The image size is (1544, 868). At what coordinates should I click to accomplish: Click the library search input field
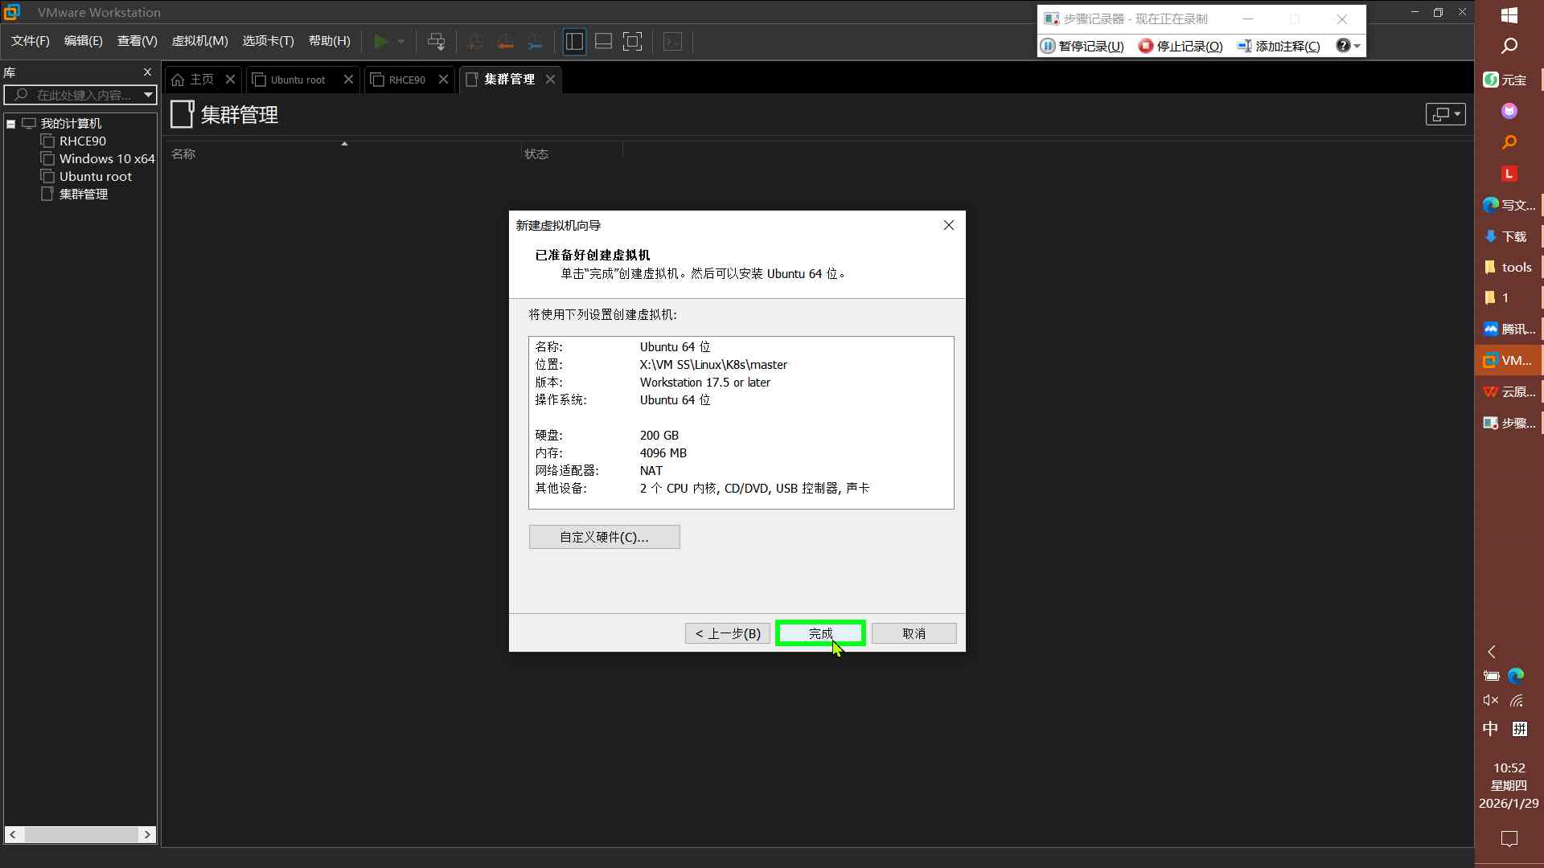(80, 95)
